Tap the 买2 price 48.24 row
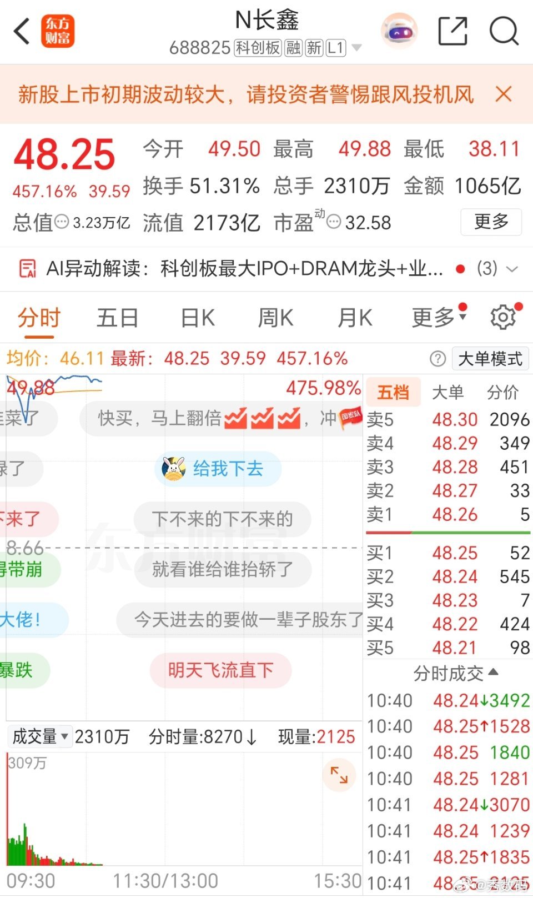Screen dimensions: 533x898 point(448,577)
